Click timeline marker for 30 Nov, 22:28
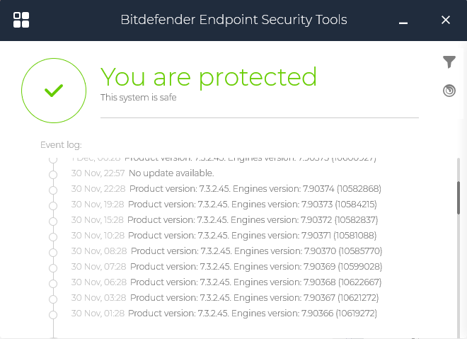This screenshot has width=467, height=339. (x=53, y=189)
